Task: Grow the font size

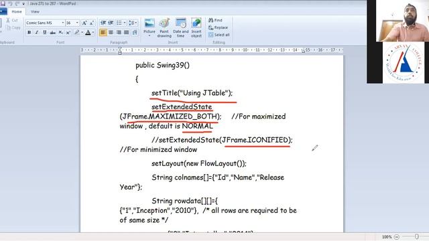Action: coord(84,23)
